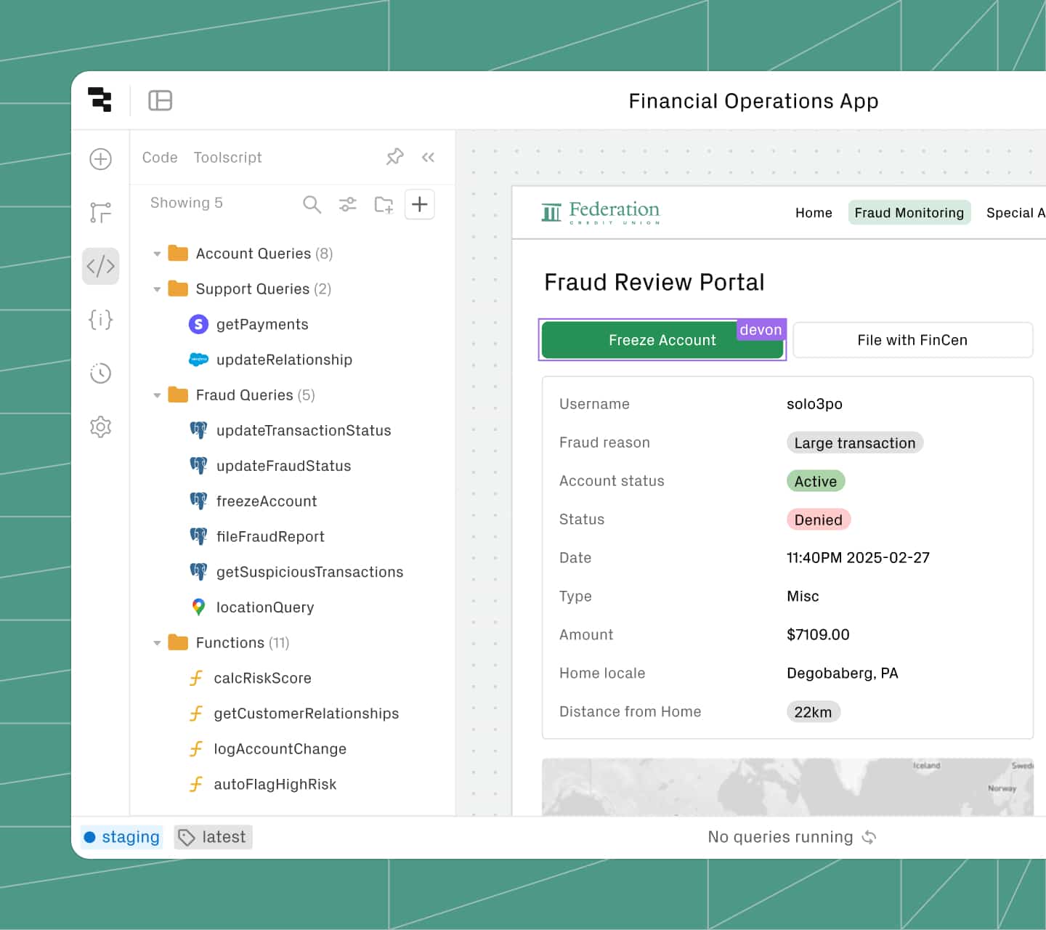Select the freezeAccount query
Image resolution: width=1046 pixels, height=930 pixels.
(x=267, y=501)
